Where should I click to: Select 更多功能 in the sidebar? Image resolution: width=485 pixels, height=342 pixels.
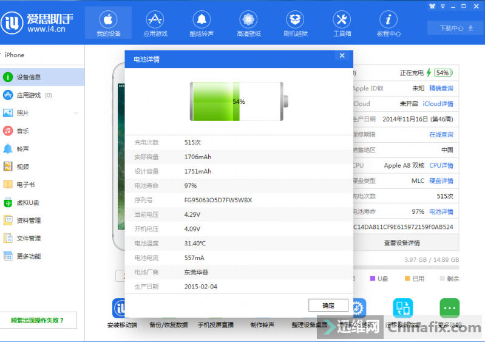(42, 256)
